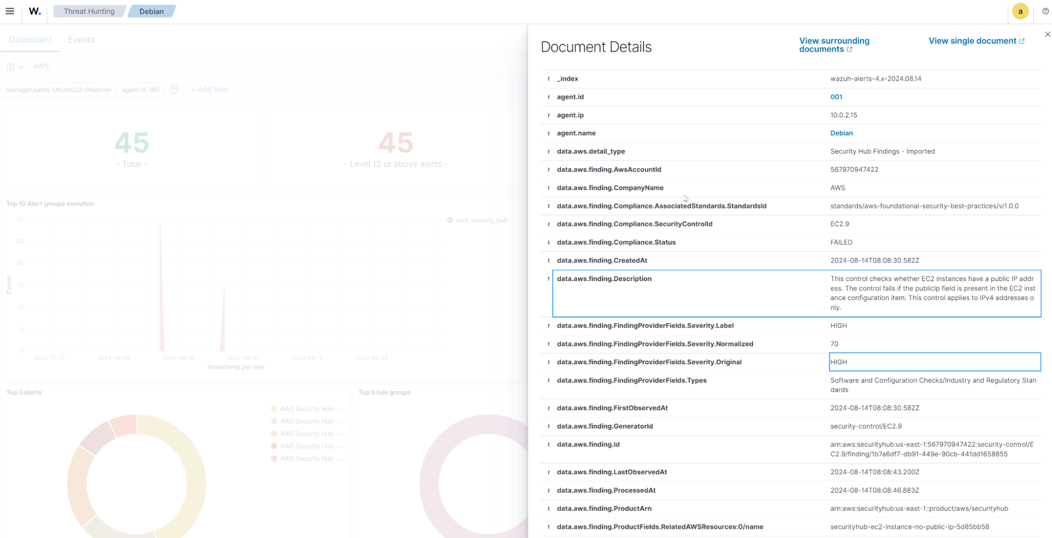Click the manager.name: Ubuntu22-04server filter pill
This screenshot has height=538, width=1052.
58,89
